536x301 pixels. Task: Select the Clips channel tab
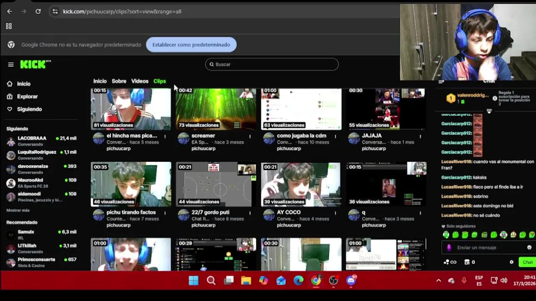pos(160,81)
